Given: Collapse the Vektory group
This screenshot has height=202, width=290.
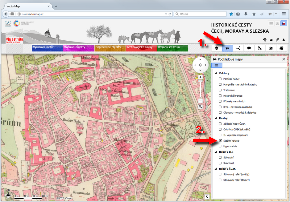Looking at the screenshot, I should (216, 73).
